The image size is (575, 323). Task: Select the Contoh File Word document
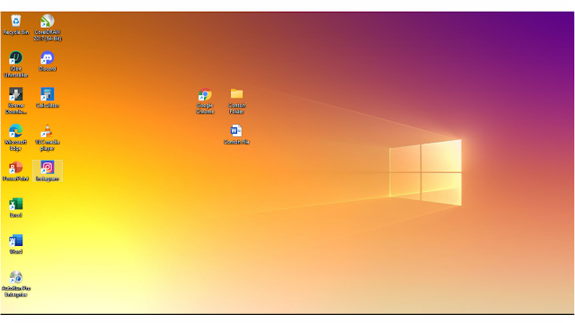pos(236,135)
